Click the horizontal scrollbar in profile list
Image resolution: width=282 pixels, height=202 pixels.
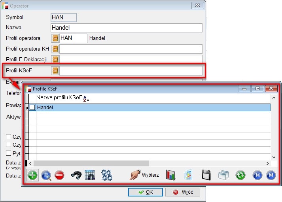pos(91,163)
